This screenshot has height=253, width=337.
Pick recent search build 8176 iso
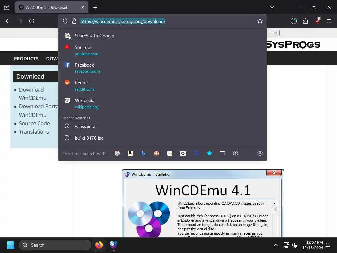click(x=163, y=138)
